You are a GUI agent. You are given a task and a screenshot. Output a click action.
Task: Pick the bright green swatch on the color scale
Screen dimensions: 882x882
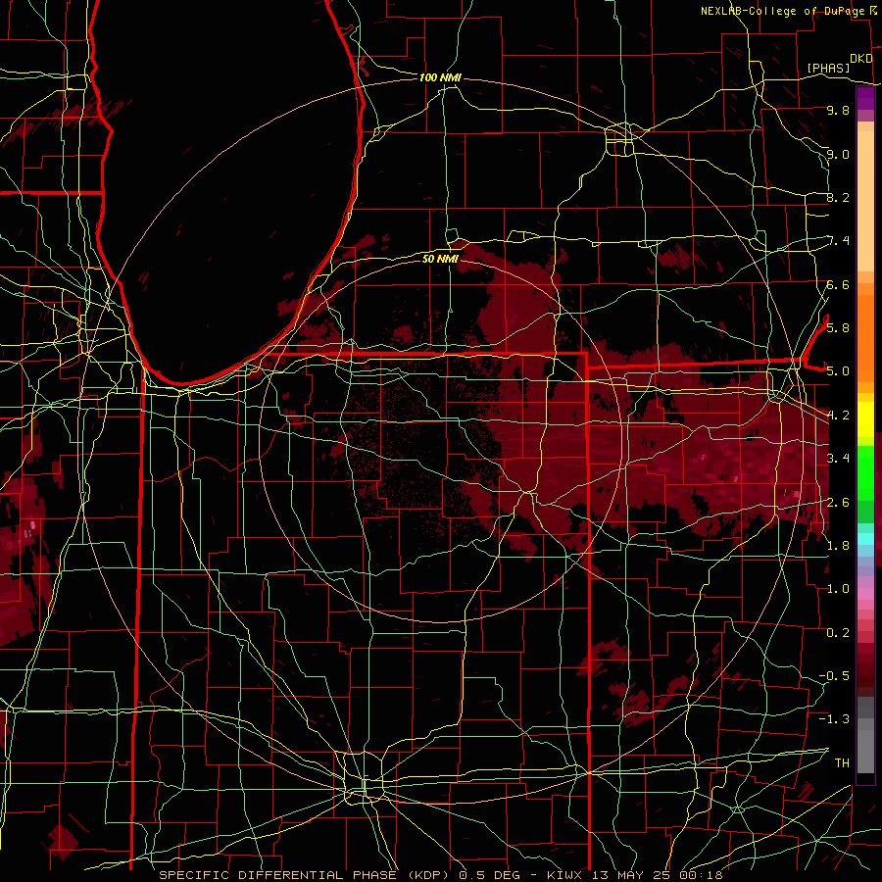tap(865, 473)
